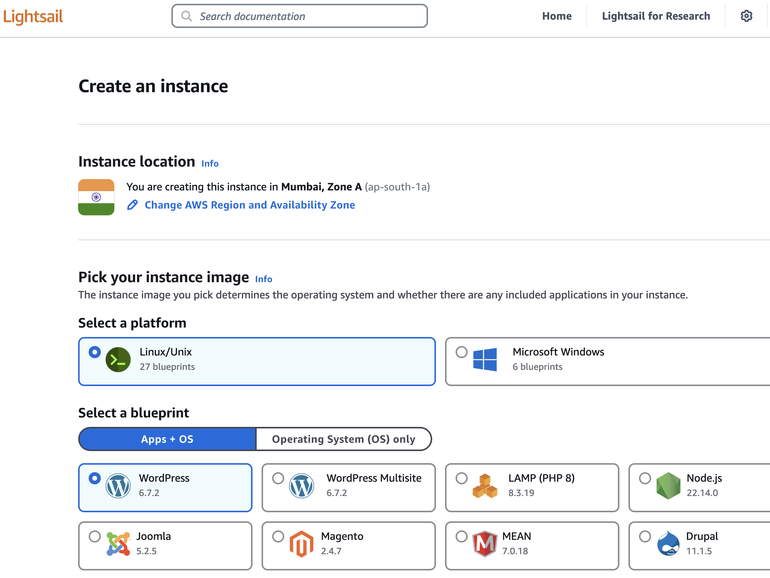The image size is (770, 578).
Task: Click the WordPress Multisite logo icon
Action: pos(302,486)
